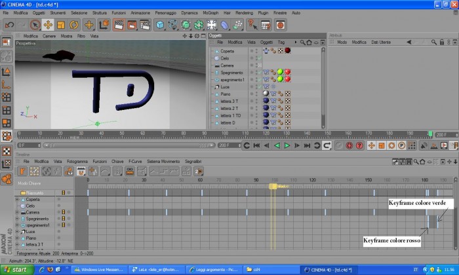Open the Dati Utente menu in the Attributi panel
Viewport: 459px width, 275px height.
pos(381,43)
